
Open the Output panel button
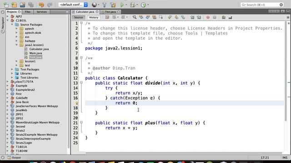click(14, 158)
